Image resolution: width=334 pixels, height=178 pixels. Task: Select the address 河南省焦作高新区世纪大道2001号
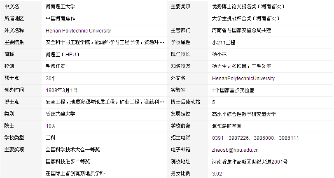[x=250, y=162]
